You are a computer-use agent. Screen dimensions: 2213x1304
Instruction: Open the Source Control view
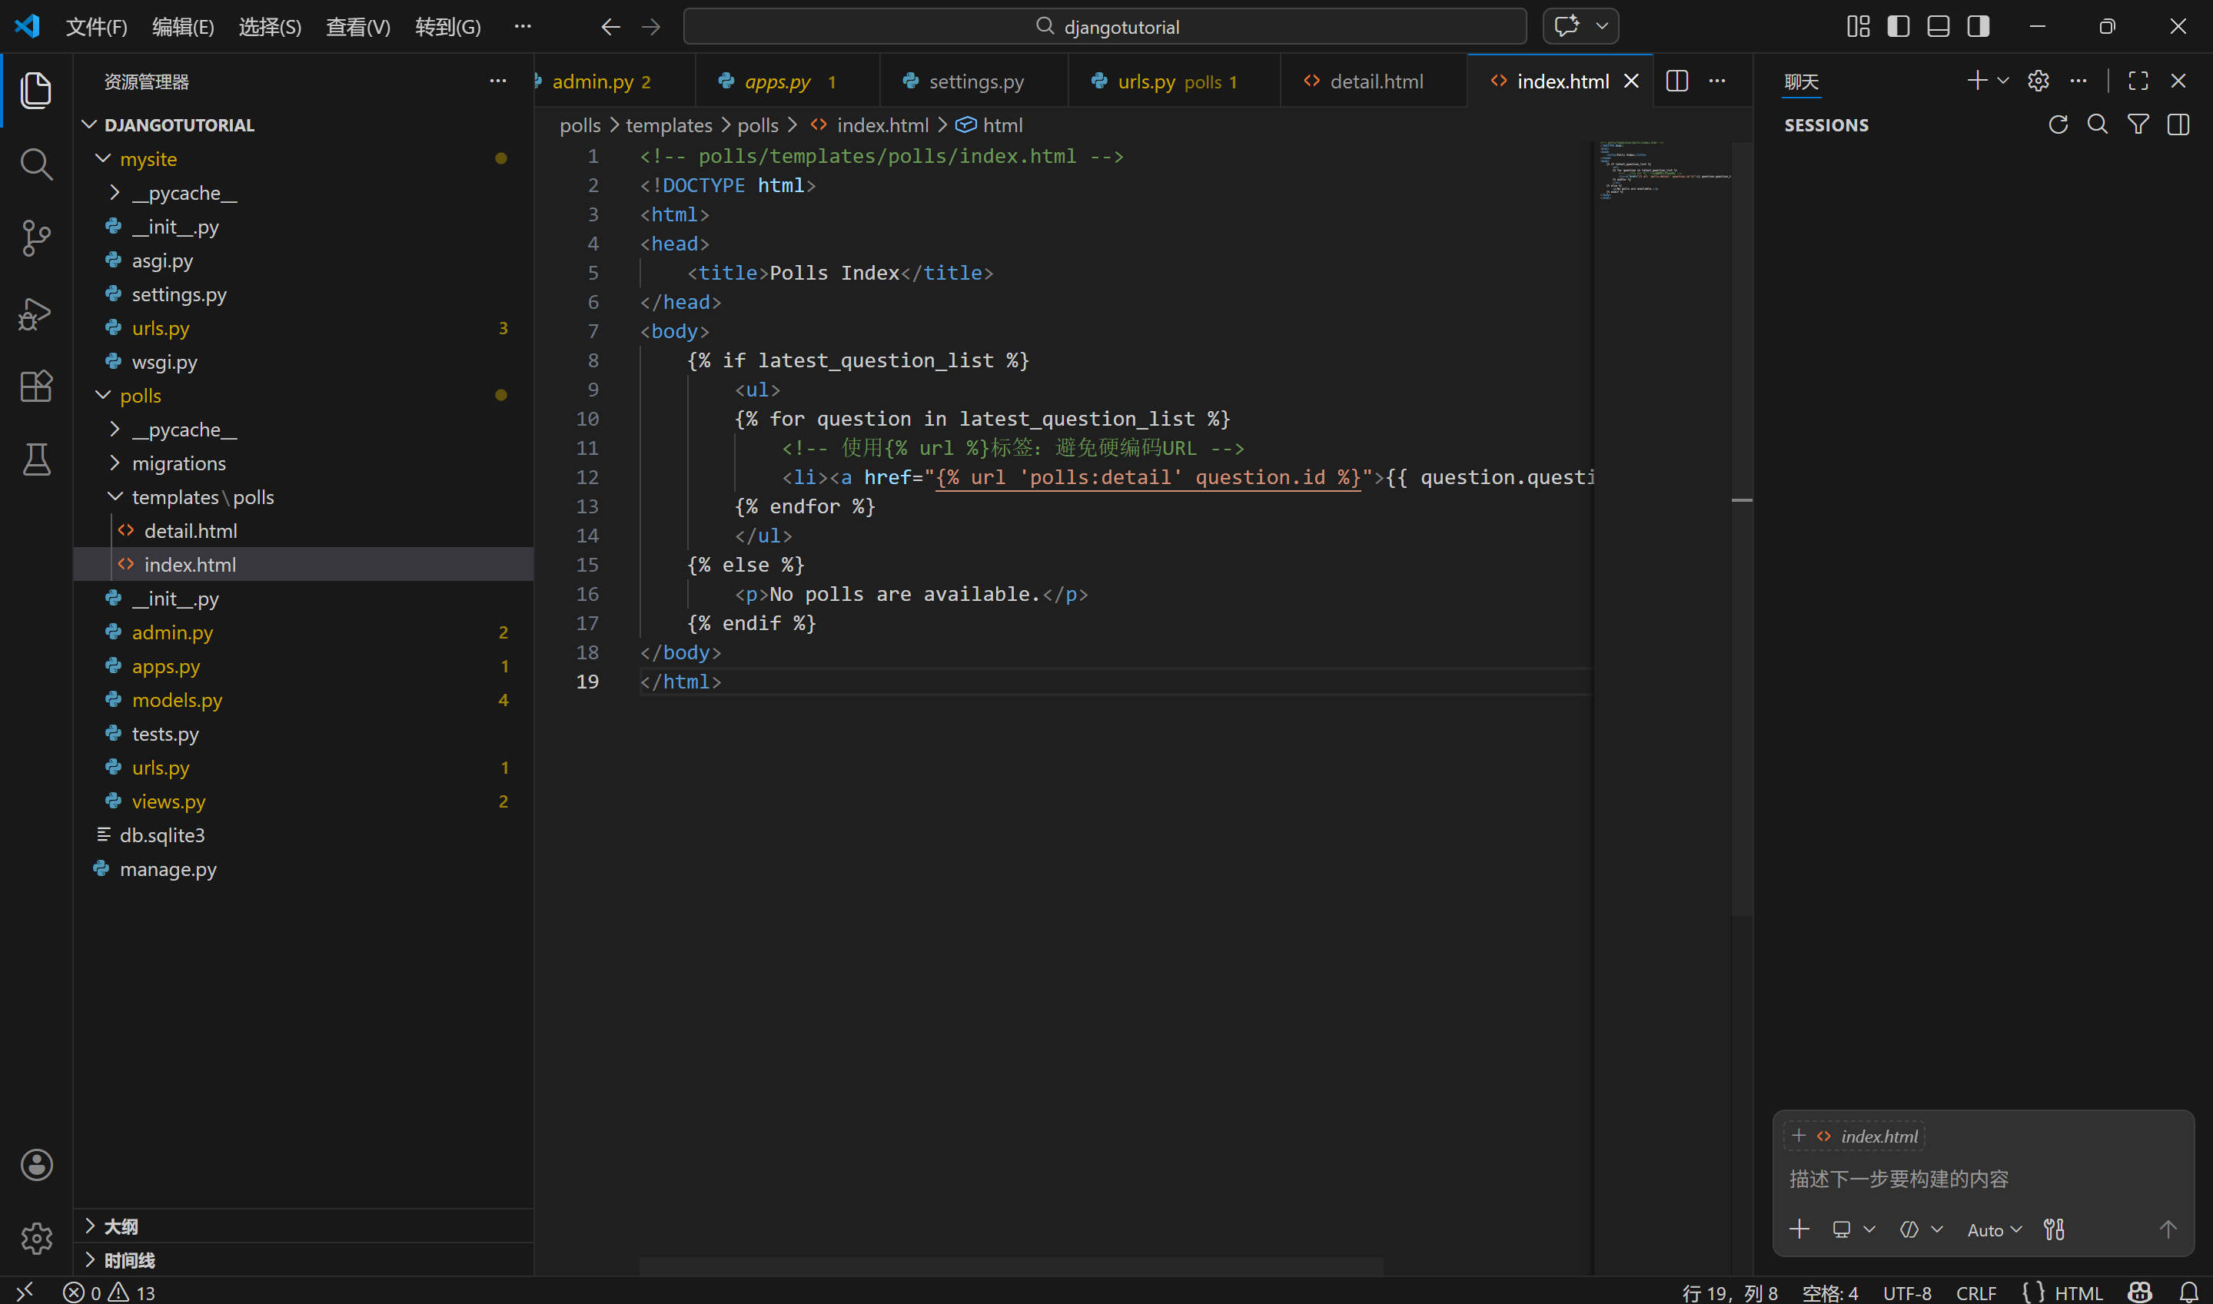click(36, 237)
